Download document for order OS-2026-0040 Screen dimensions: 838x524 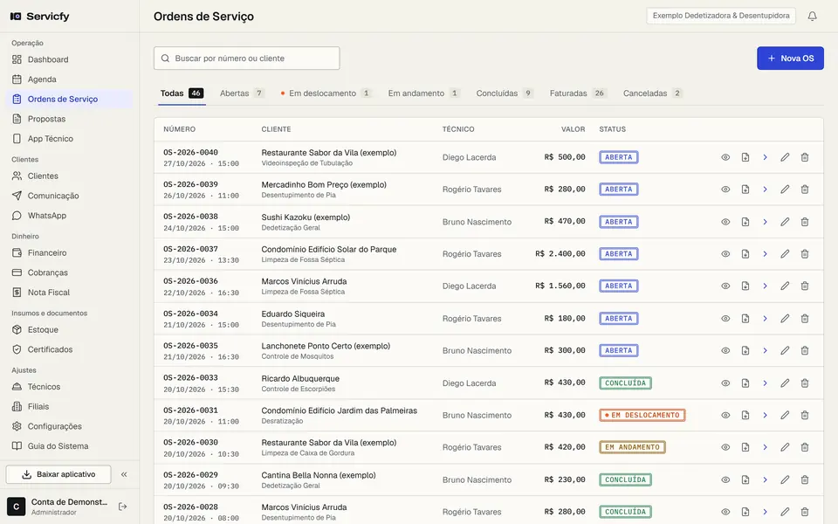(745, 157)
